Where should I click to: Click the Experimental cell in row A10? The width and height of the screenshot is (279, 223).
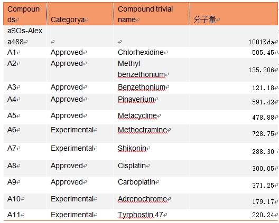[x=80, y=201]
